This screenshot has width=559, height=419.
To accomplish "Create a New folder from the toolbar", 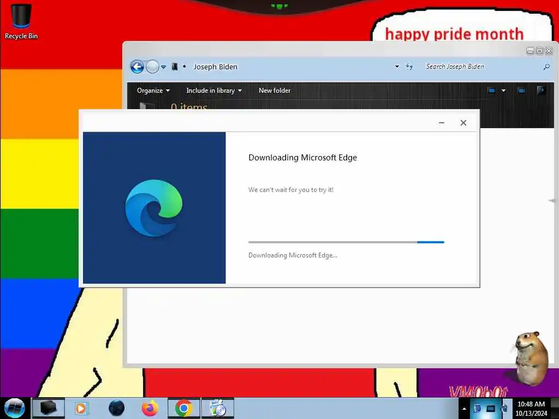I will click(275, 91).
